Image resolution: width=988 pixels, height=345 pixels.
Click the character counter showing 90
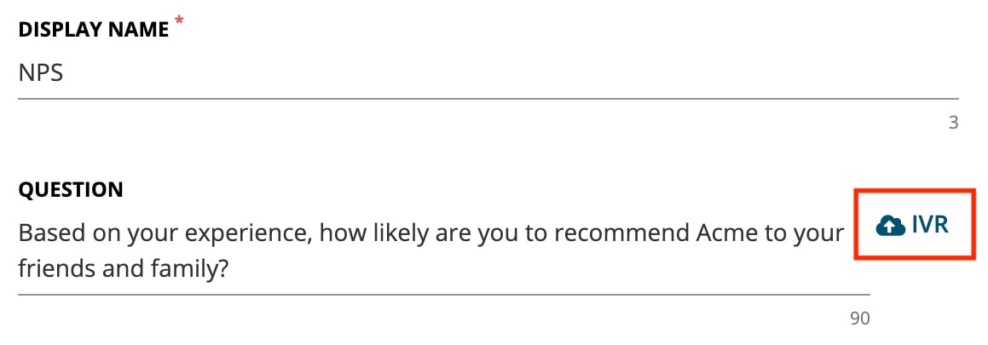[x=859, y=318]
